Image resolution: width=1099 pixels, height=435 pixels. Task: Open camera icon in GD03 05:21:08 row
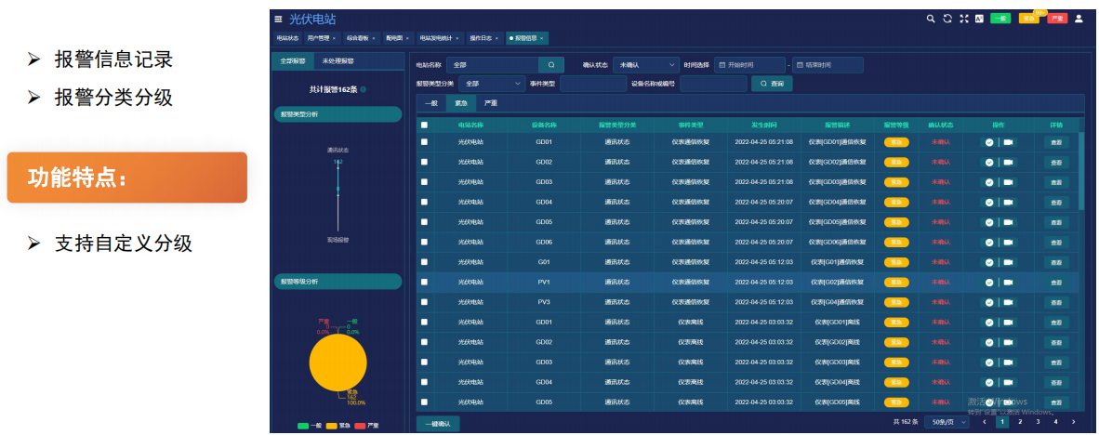pos(1008,182)
